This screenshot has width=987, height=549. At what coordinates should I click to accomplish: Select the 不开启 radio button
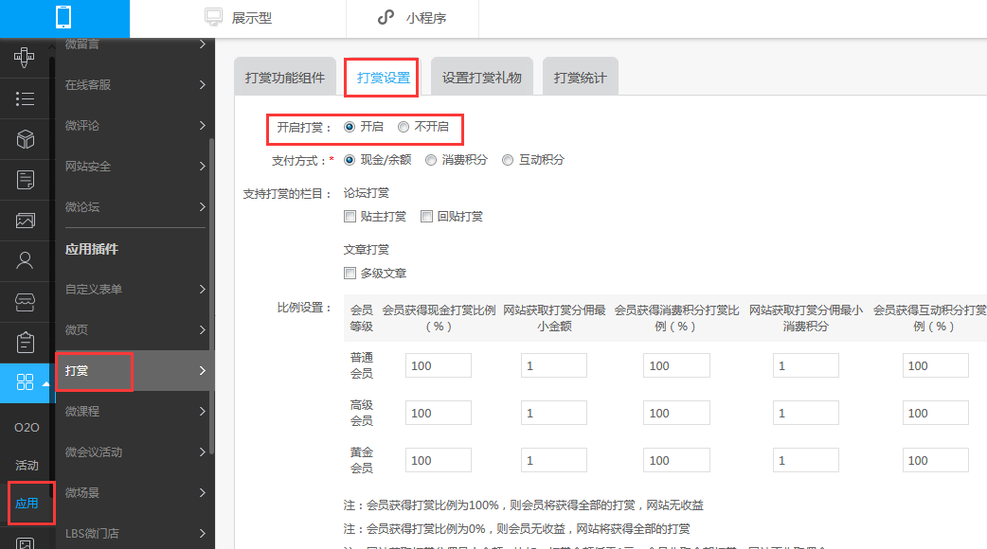[404, 127]
